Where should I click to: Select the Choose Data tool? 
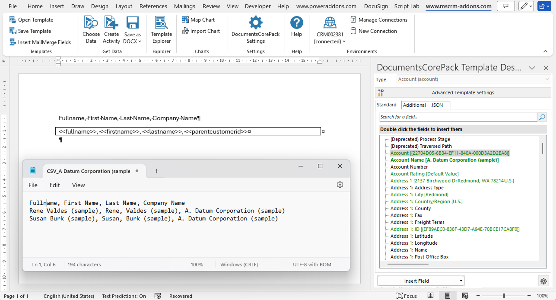point(91,29)
